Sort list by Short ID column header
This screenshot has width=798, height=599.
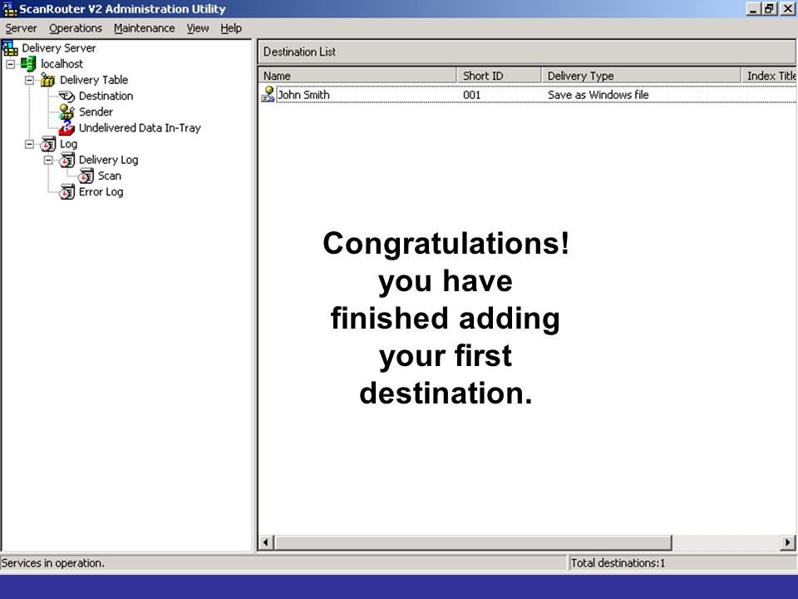[x=499, y=76]
